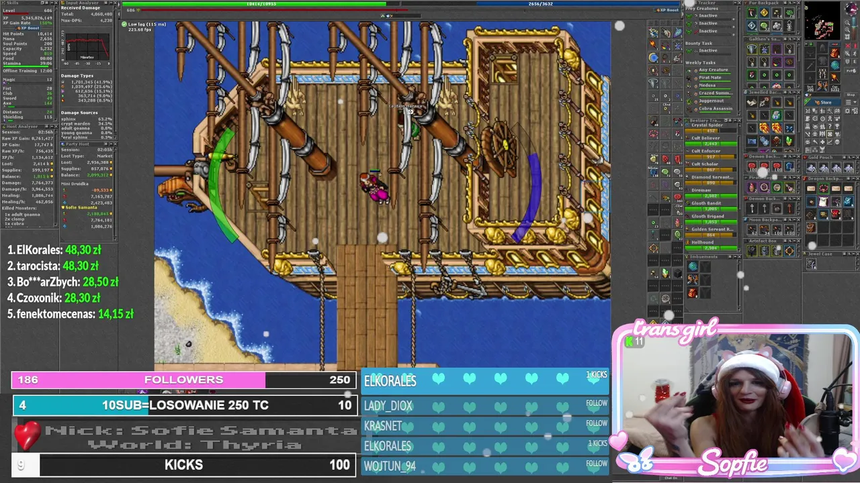The height and width of the screenshot is (483, 860).
Task: Select first imbuement icon in Imbuements panel
Action: (693, 266)
